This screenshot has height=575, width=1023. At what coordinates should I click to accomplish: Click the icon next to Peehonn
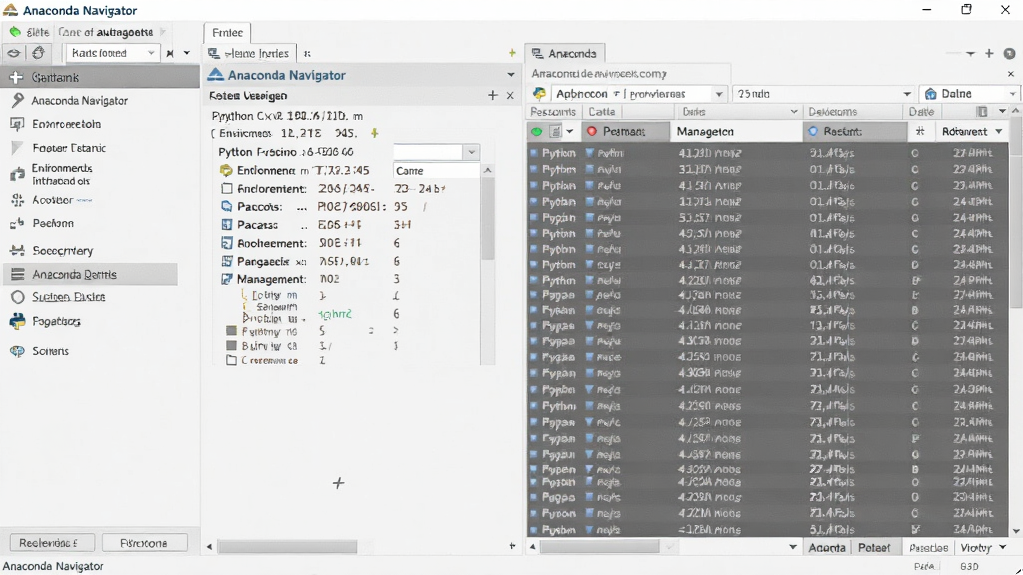pyautogui.click(x=18, y=223)
